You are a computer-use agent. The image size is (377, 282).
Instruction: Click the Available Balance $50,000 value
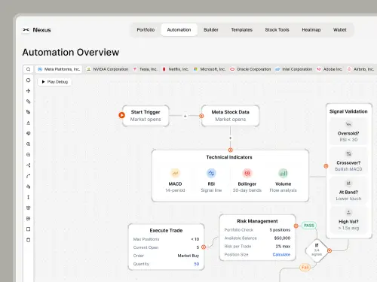point(282,238)
